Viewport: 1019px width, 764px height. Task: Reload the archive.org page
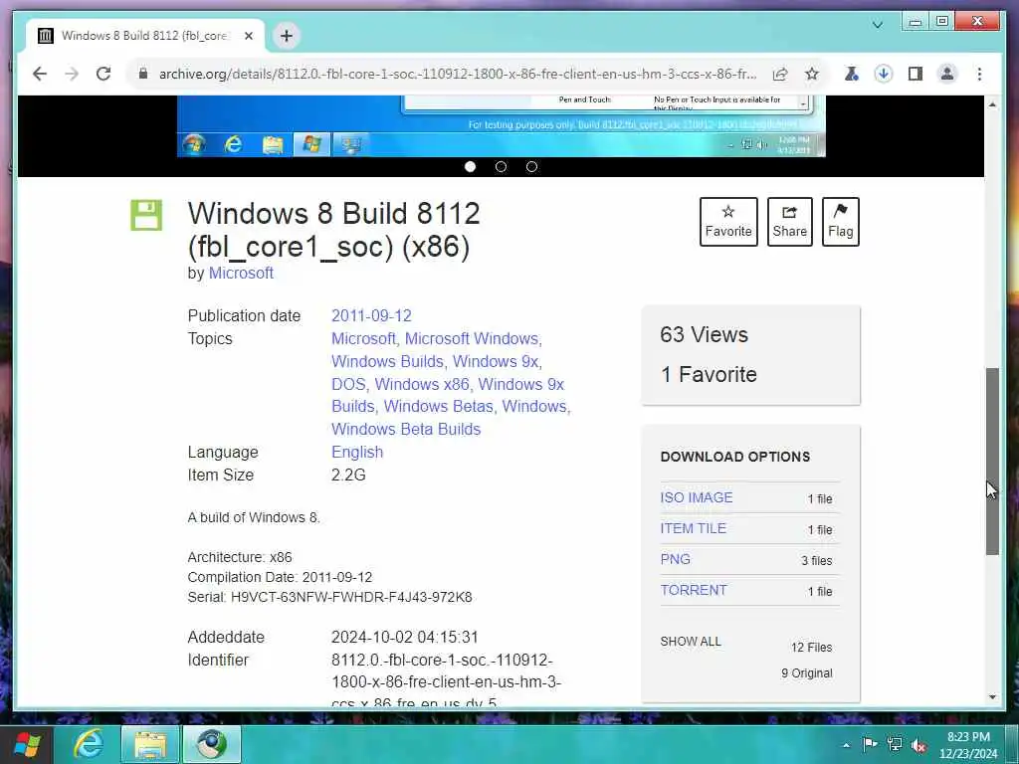click(103, 74)
